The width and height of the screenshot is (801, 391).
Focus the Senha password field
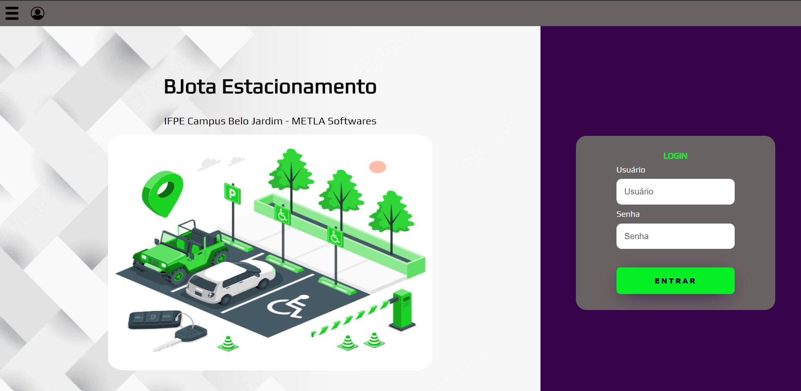(675, 236)
